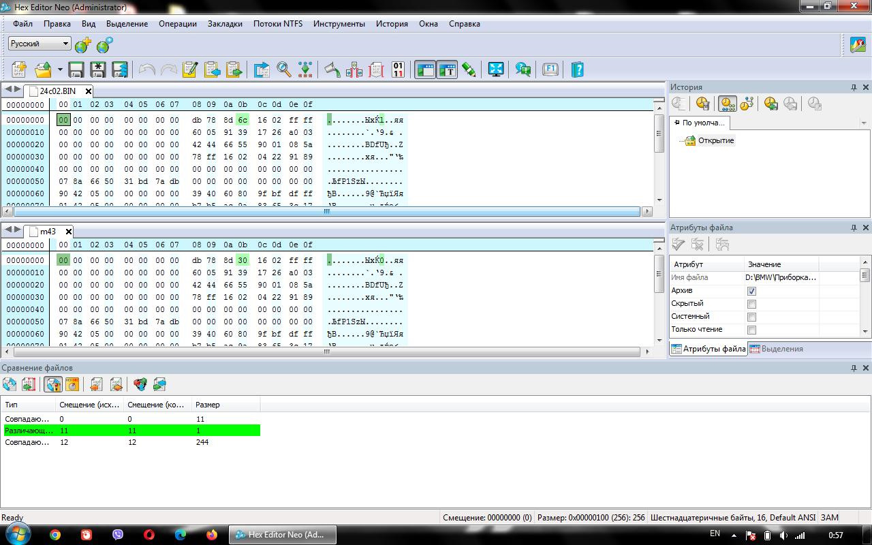Select the Открытие history entry
The width and height of the screenshot is (872, 545).
(x=716, y=140)
